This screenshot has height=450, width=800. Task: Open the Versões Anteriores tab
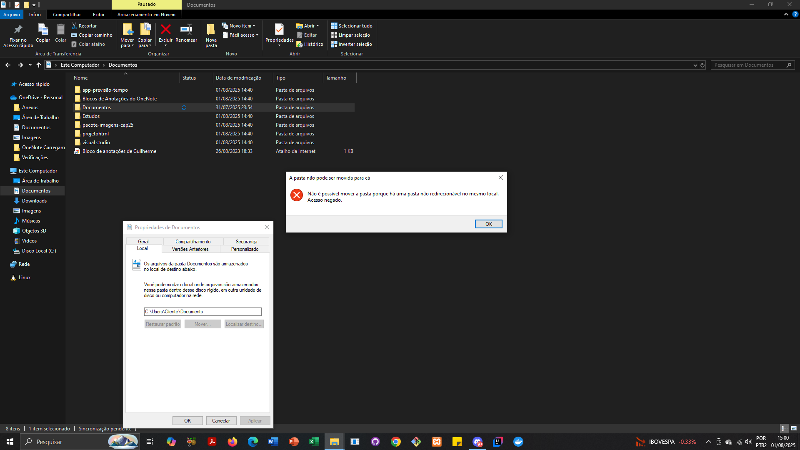click(x=190, y=249)
